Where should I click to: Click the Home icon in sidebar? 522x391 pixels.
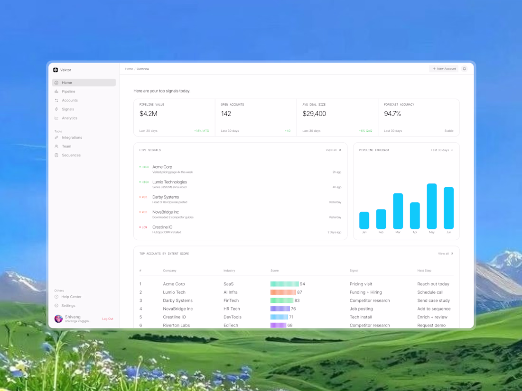click(56, 82)
